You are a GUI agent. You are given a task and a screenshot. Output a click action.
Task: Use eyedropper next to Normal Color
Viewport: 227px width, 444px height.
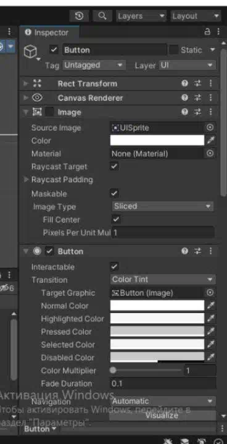pyautogui.click(x=210, y=306)
